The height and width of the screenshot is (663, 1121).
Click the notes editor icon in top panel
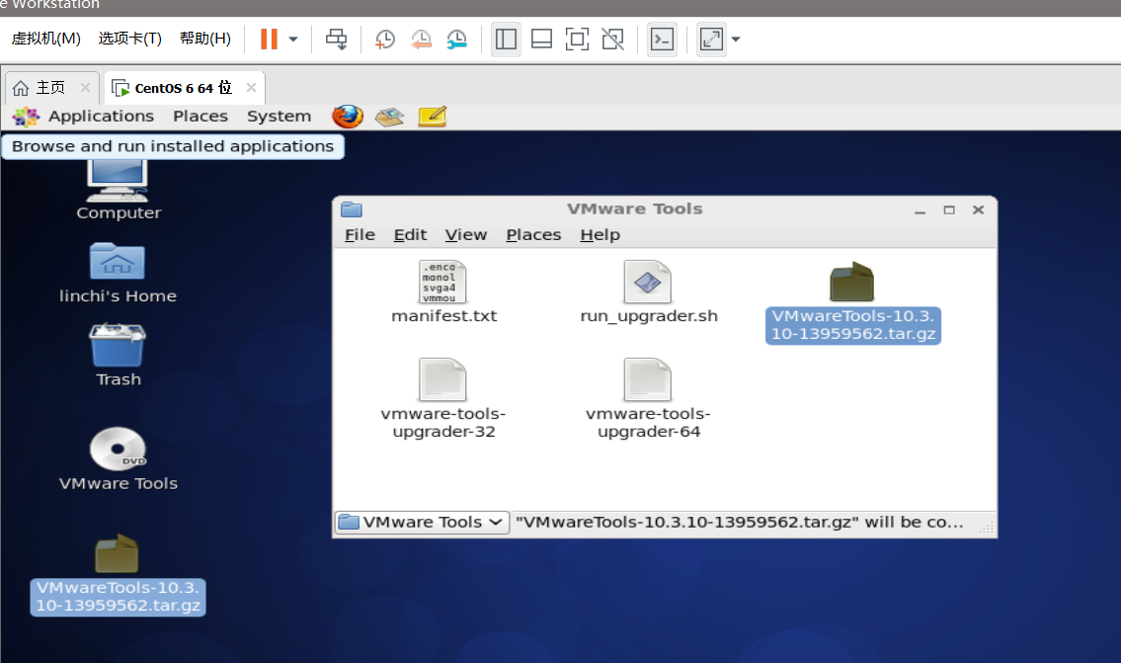tap(433, 116)
